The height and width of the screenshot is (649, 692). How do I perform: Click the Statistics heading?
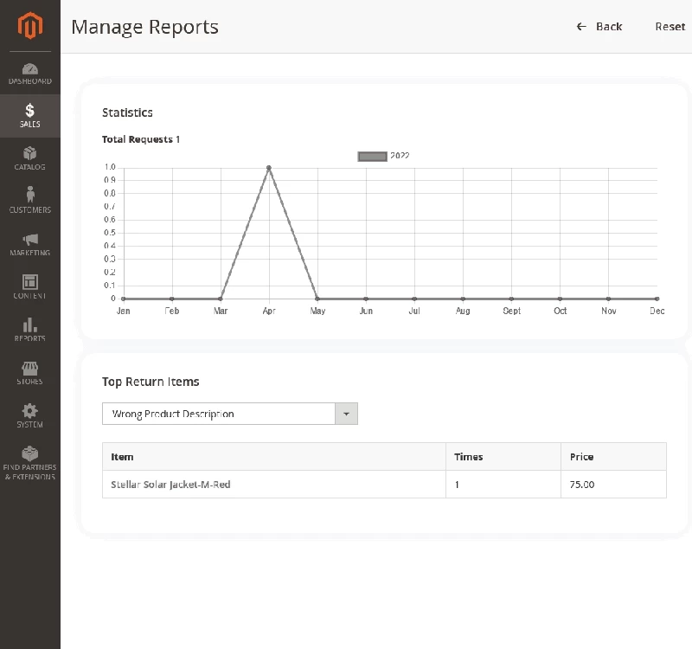[x=127, y=112]
